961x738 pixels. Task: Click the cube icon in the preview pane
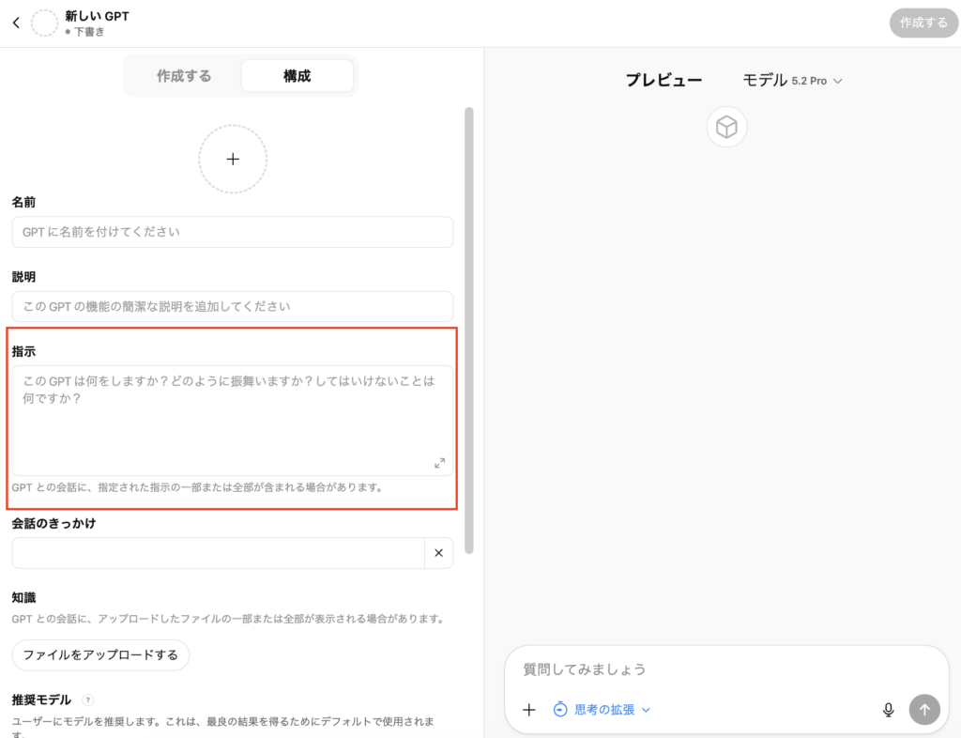coord(726,128)
